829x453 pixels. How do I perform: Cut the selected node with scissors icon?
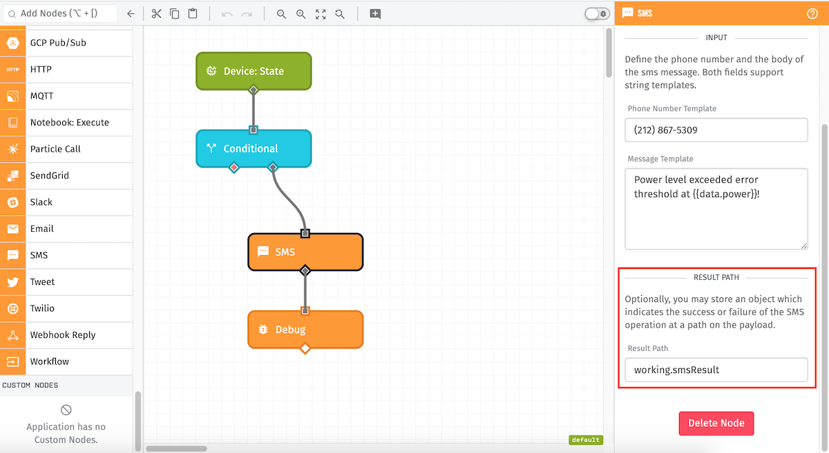(156, 14)
